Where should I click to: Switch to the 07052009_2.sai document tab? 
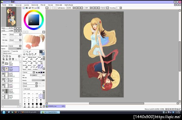(x=56, y=106)
